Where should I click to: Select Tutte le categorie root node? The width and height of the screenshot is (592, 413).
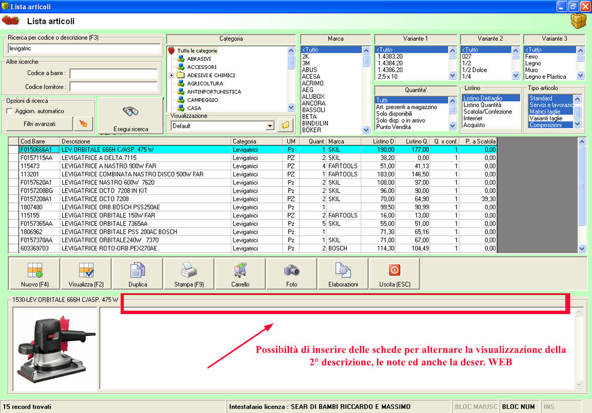click(197, 51)
